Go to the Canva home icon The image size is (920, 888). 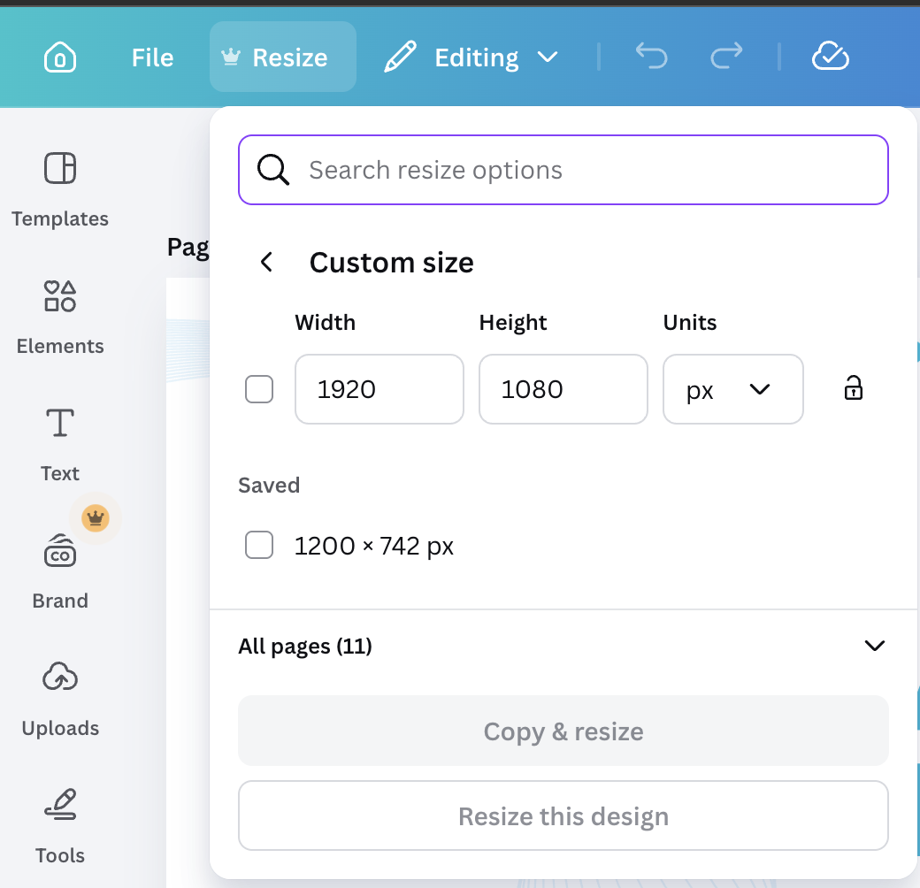tap(59, 57)
